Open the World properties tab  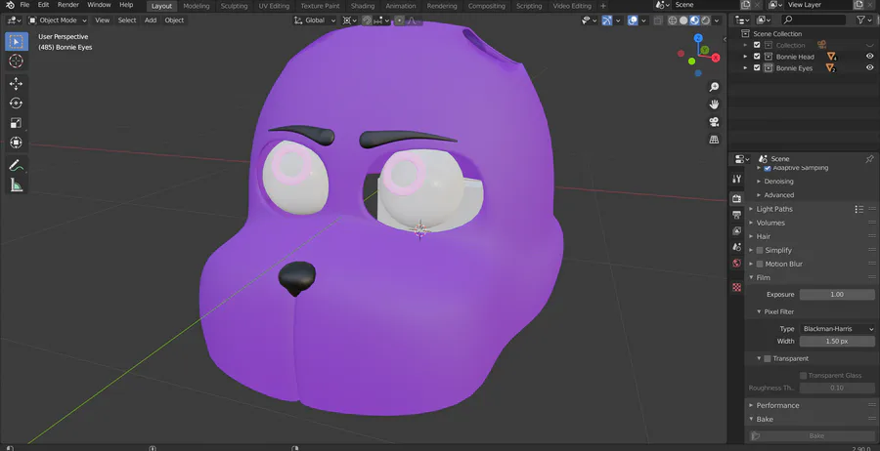pyautogui.click(x=737, y=264)
